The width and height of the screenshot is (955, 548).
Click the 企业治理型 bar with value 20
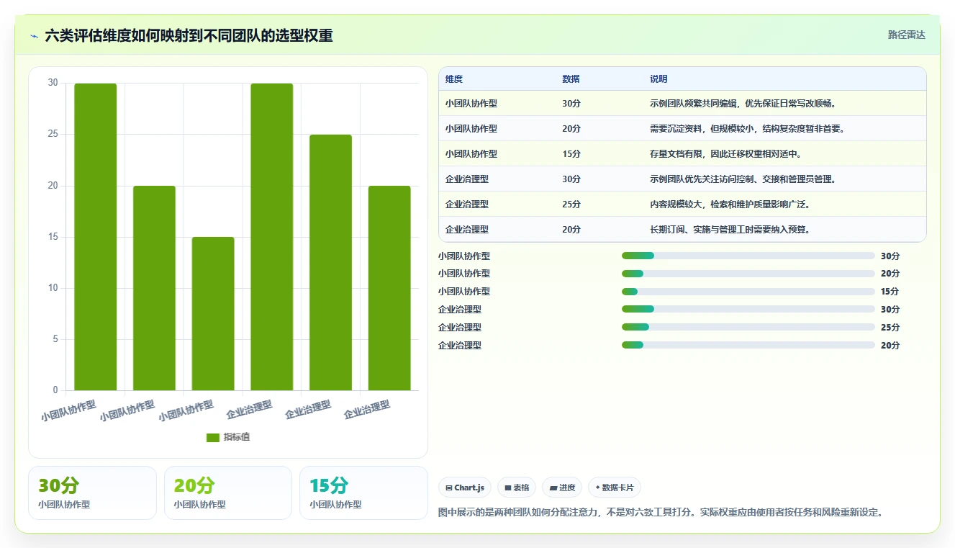click(389, 288)
